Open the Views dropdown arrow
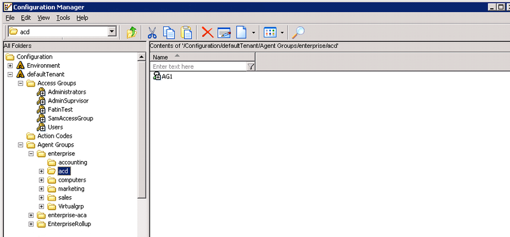The width and height of the screenshot is (510, 237). [282, 32]
